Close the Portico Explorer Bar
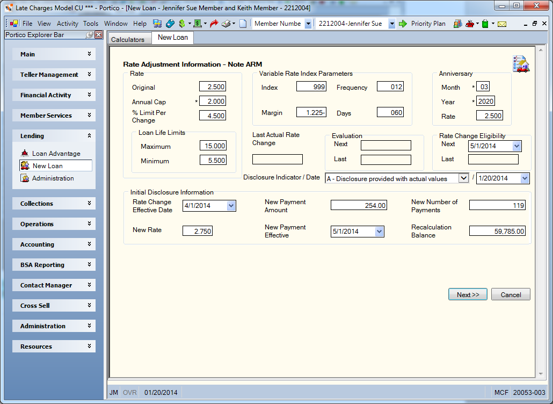The width and height of the screenshot is (553, 404). [99, 34]
